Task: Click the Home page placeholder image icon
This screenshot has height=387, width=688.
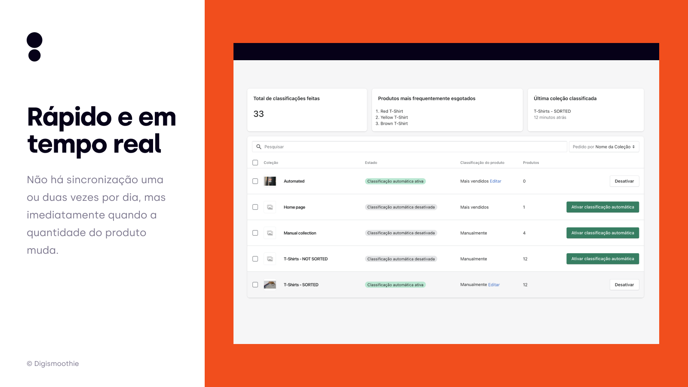Action: coord(270,207)
